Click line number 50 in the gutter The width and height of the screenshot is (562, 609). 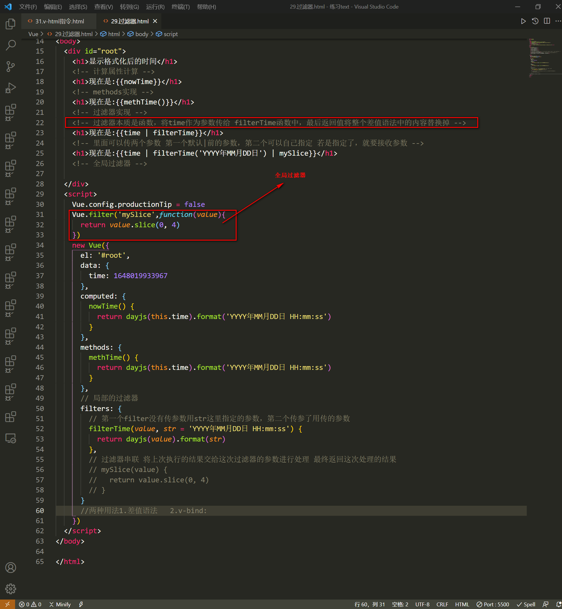(40, 408)
